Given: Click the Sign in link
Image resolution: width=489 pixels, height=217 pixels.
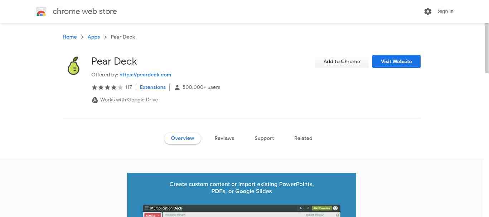Looking at the screenshot, I should pyautogui.click(x=445, y=11).
